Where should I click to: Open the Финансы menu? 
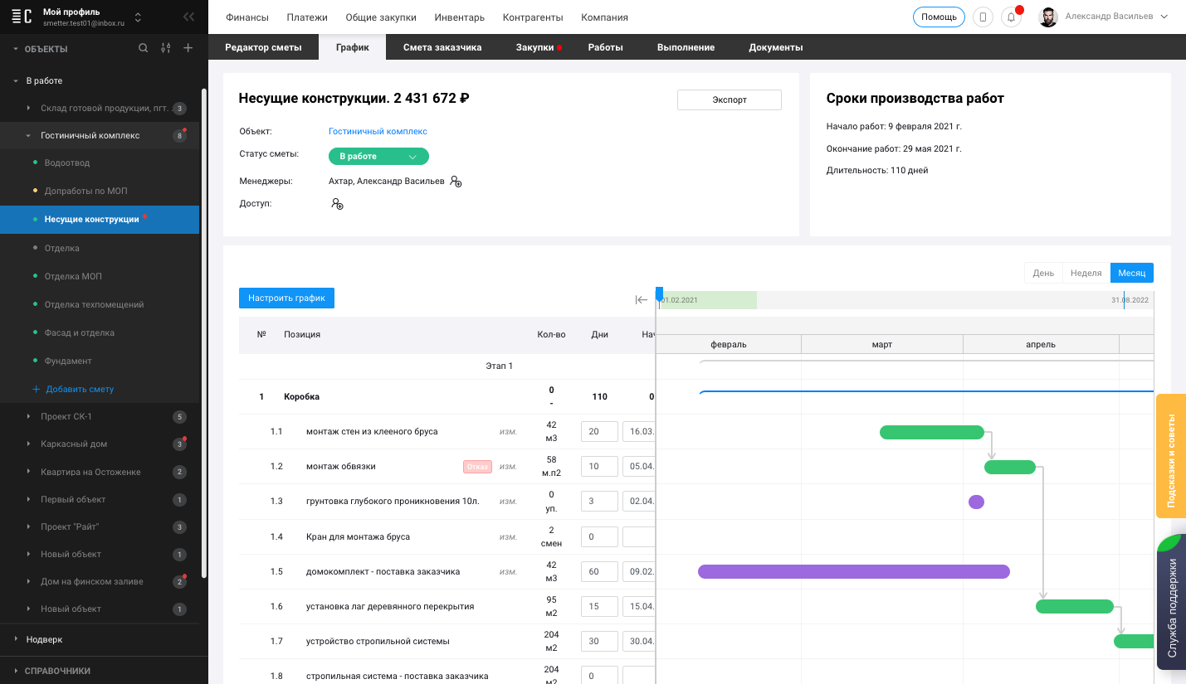247,17
